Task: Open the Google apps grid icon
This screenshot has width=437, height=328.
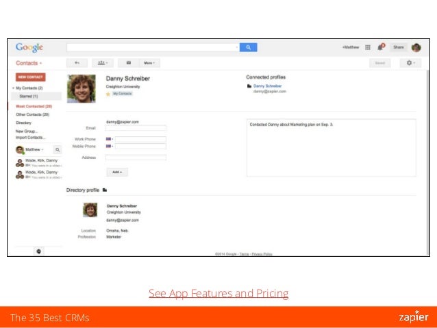Action: (368, 47)
